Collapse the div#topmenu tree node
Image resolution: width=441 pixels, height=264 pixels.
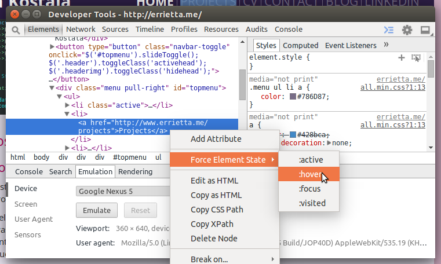[x=51, y=88]
